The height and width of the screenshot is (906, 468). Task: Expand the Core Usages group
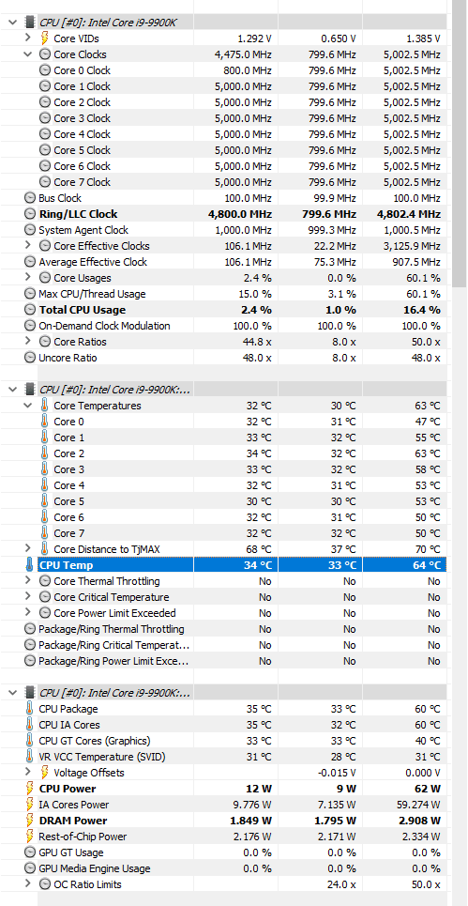tap(28, 277)
